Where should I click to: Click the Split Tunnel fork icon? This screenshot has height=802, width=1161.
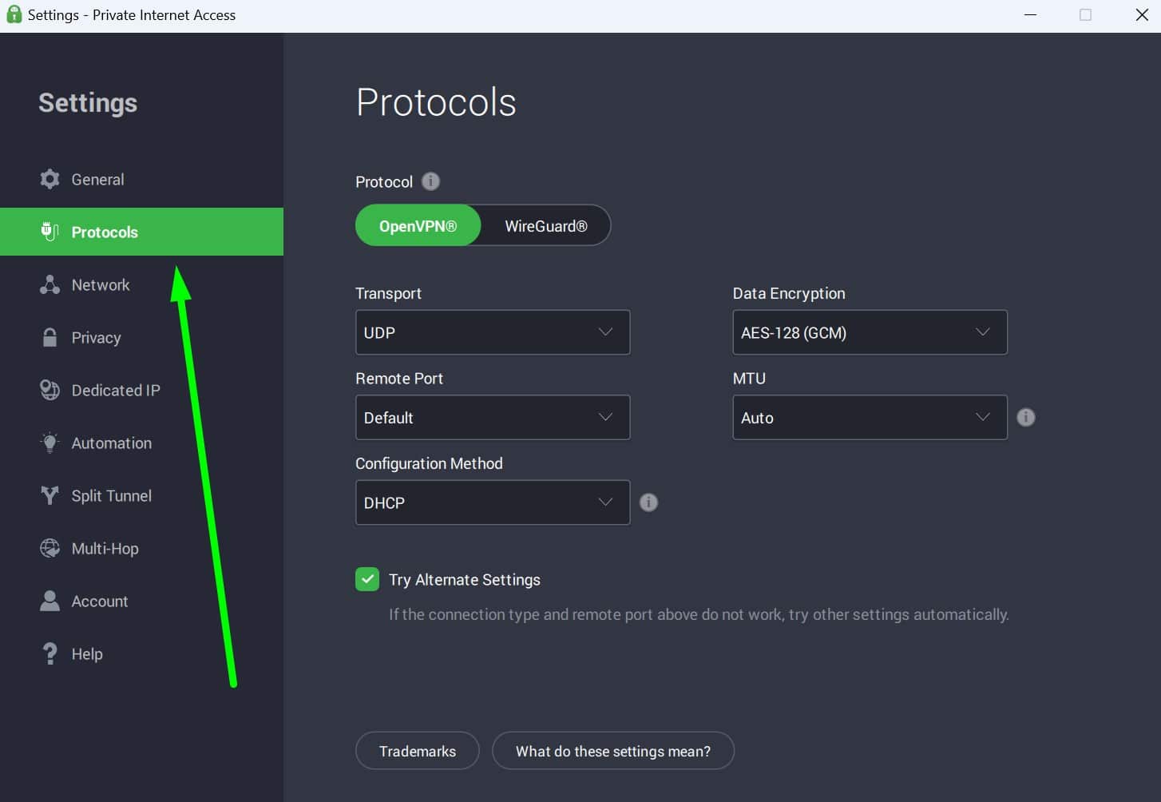pyautogui.click(x=50, y=495)
